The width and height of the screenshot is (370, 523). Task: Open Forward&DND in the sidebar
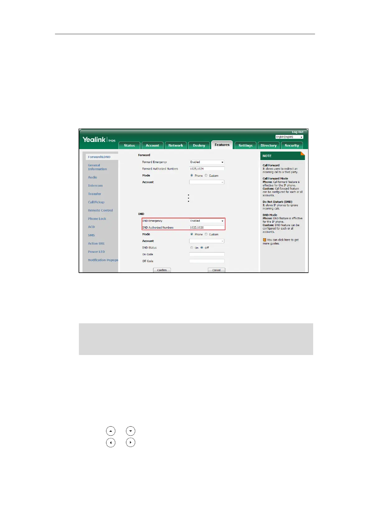tap(99, 157)
